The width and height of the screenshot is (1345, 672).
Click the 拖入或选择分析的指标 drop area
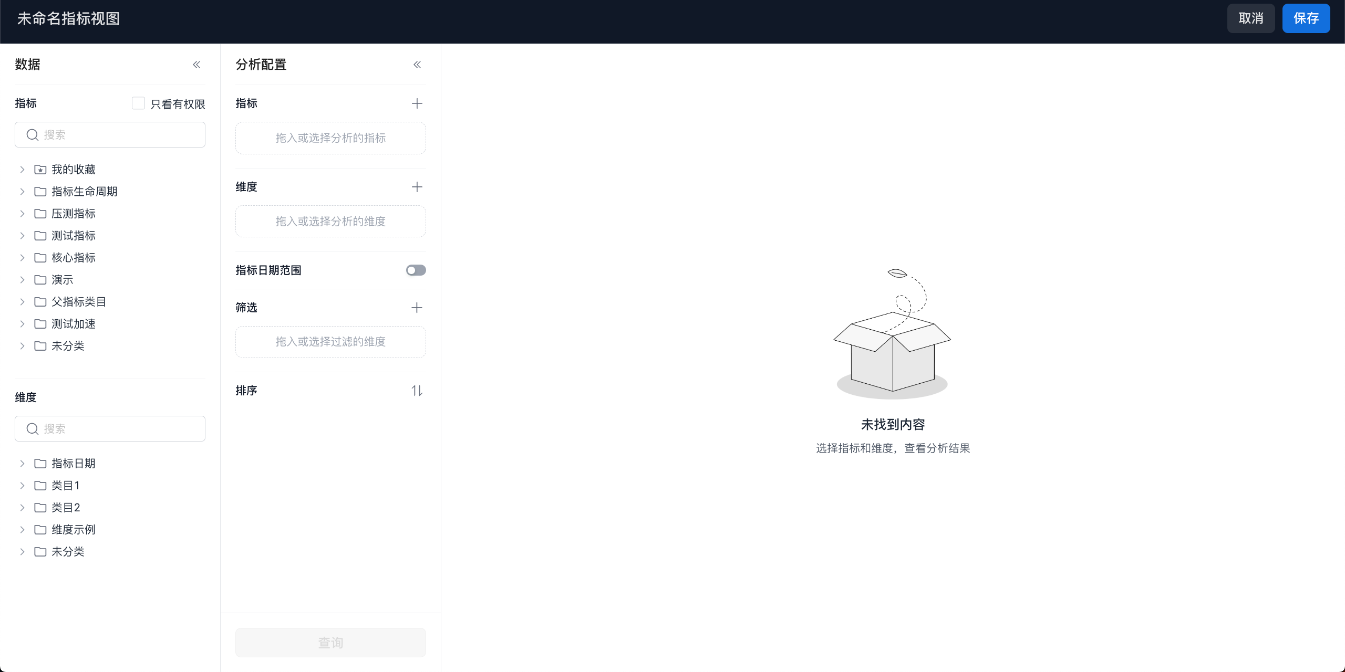pos(330,138)
